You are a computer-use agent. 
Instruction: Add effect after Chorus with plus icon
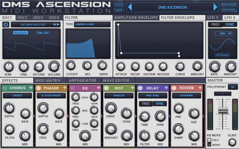tap(31, 88)
